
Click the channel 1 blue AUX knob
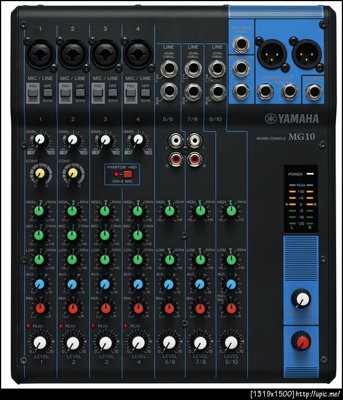pyautogui.click(x=39, y=284)
